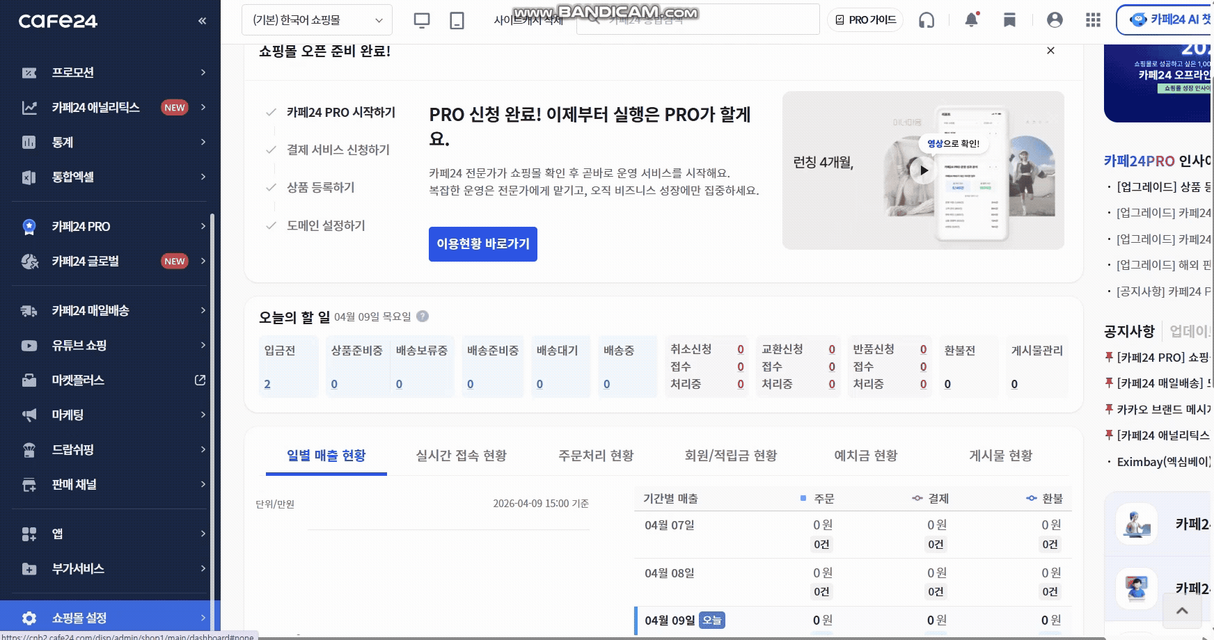1214x640 pixels.
Task: Open the apps grid menu icon
Action: pyautogui.click(x=1093, y=20)
